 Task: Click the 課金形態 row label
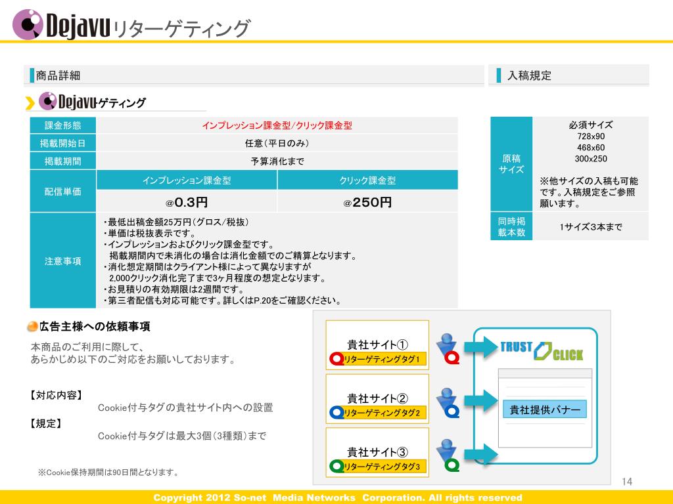[x=62, y=125]
